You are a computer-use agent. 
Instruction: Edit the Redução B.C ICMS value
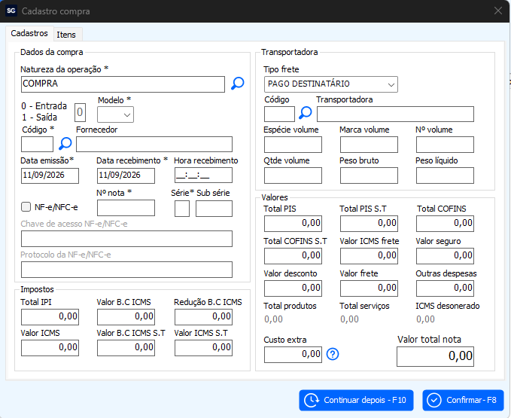[203, 317]
